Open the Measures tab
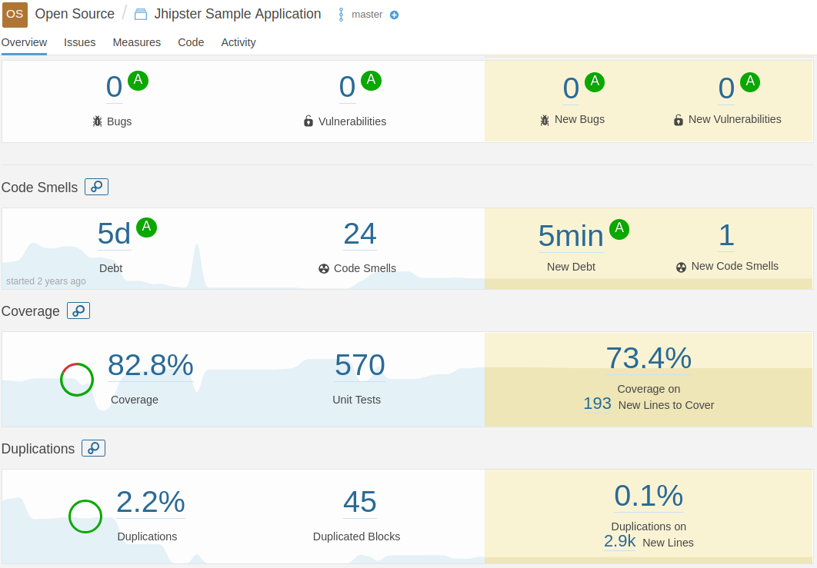817x568 pixels. pos(136,42)
